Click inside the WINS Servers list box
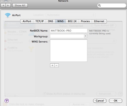The width and height of the screenshot is (127, 106). tap(69, 50)
